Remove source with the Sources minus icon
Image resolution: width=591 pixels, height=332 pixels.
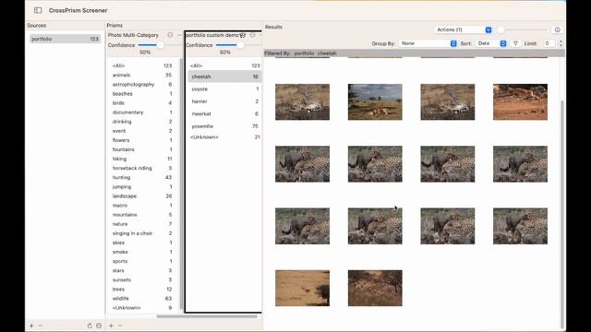41,326
